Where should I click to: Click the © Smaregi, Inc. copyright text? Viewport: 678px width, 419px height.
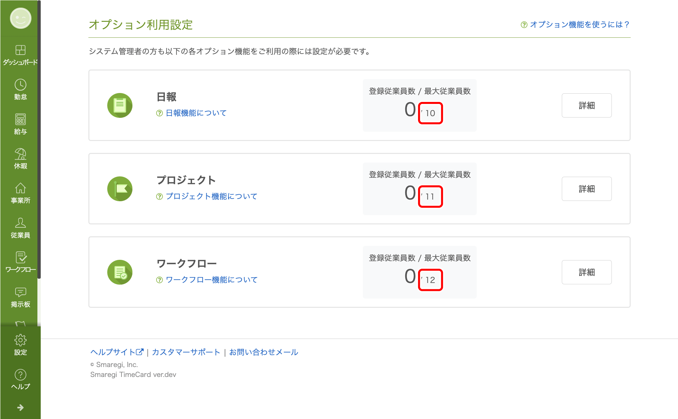(x=114, y=365)
